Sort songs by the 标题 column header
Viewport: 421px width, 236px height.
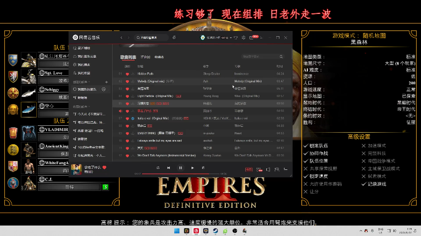coord(140,66)
